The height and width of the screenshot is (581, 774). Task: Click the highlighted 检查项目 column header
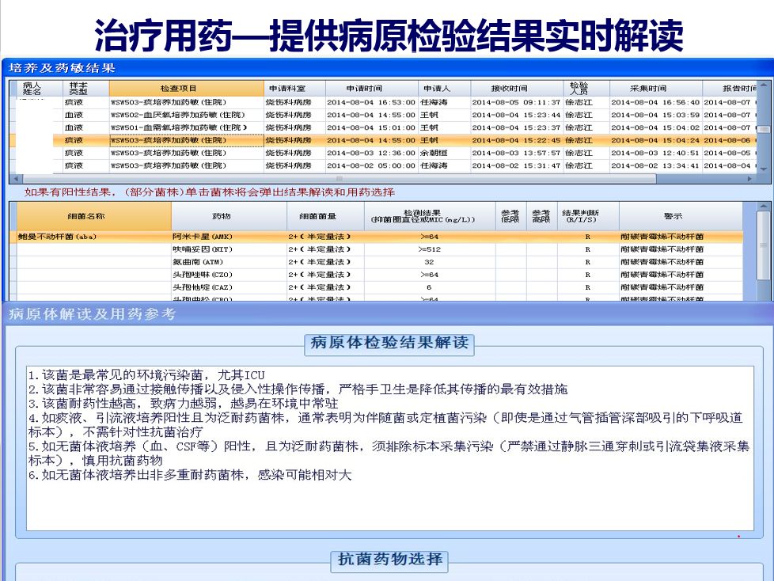(x=186, y=89)
